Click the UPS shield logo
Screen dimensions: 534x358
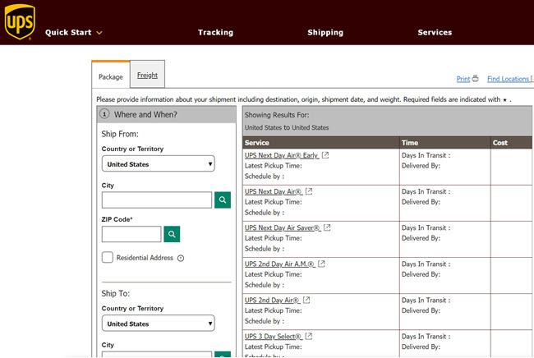[20, 22]
